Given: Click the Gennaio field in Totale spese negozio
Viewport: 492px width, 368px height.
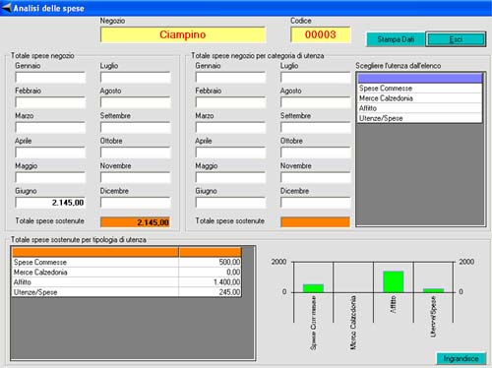Looking at the screenshot, I should [50, 78].
